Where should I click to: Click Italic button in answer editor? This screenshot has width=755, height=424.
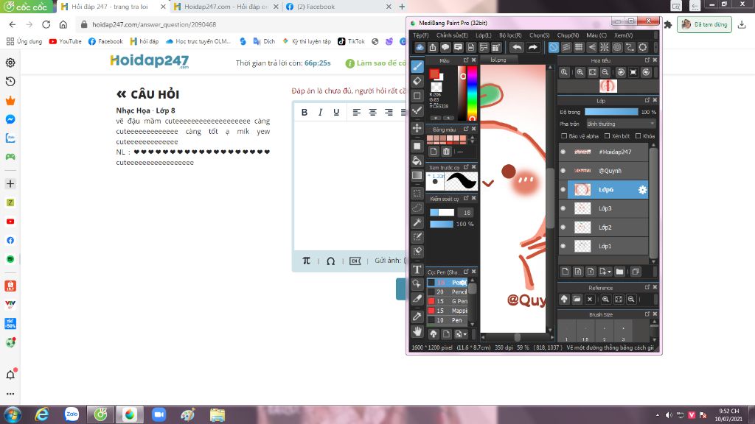320,112
